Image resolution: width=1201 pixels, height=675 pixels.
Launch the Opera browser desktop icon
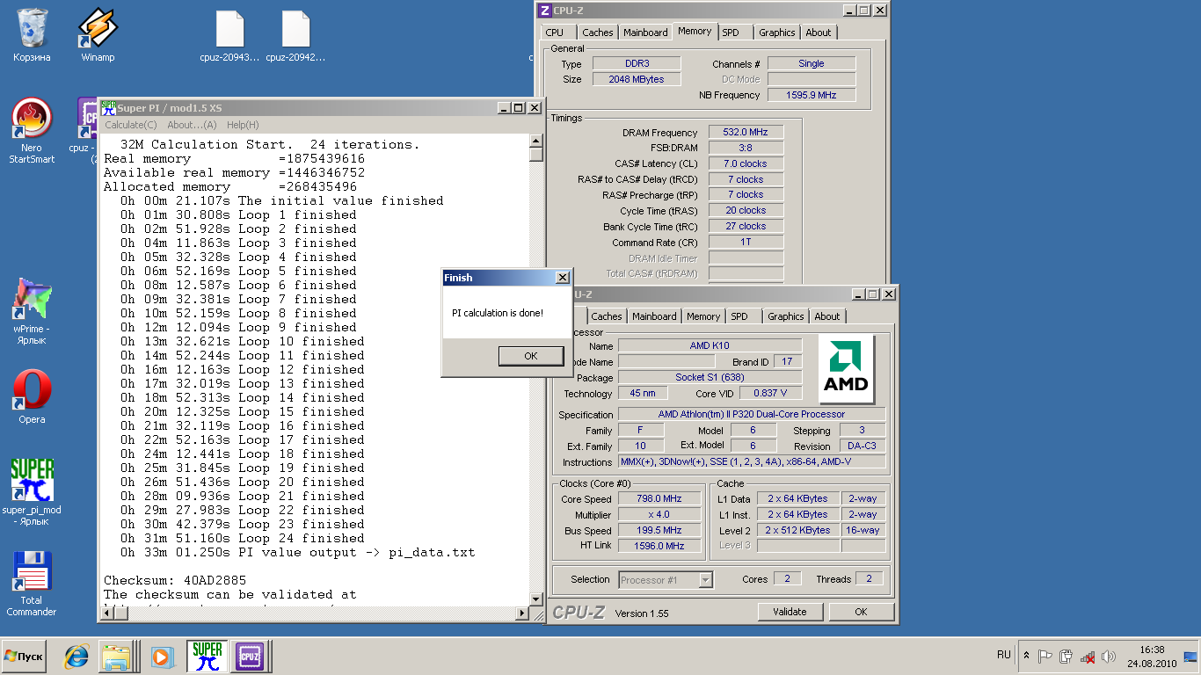pyautogui.click(x=33, y=396)
